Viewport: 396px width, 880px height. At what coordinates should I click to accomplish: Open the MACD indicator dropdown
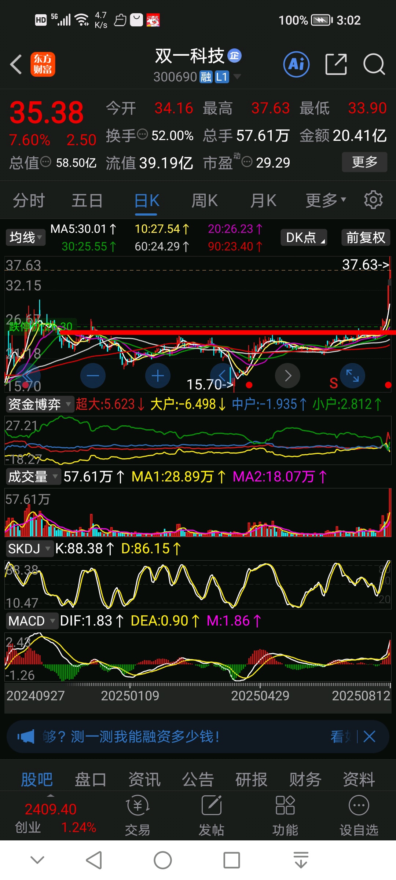coord(32,621)
